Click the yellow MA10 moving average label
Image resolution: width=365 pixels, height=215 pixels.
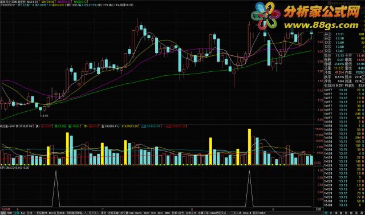point(48,2)
